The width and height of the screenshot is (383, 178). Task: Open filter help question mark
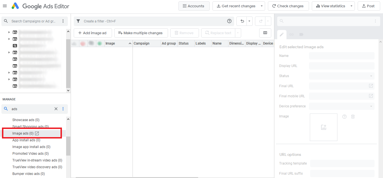[x=229, y=21]
